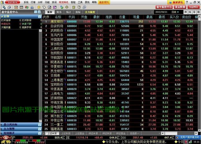
Task: Click the red 盘中监控中心 toolbar button
Action: click(164, 7)
